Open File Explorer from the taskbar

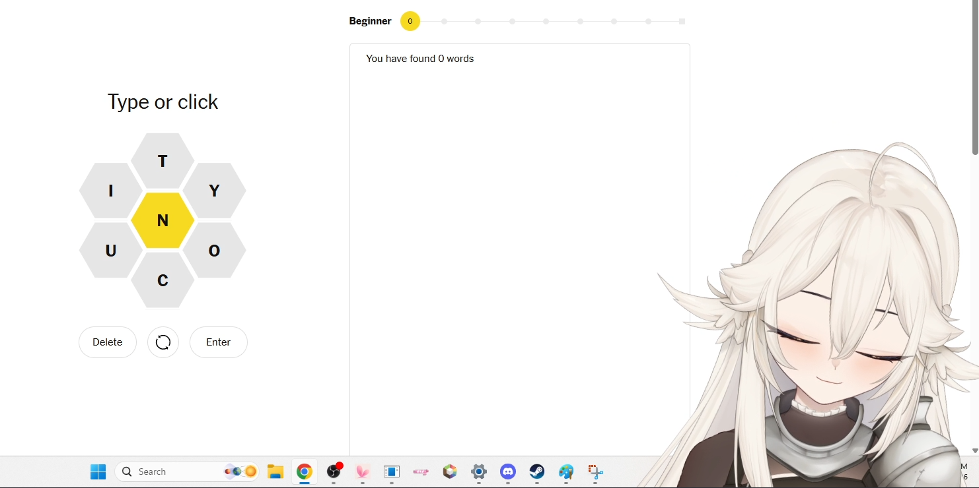pyautogui.click(x=275, y=472)
